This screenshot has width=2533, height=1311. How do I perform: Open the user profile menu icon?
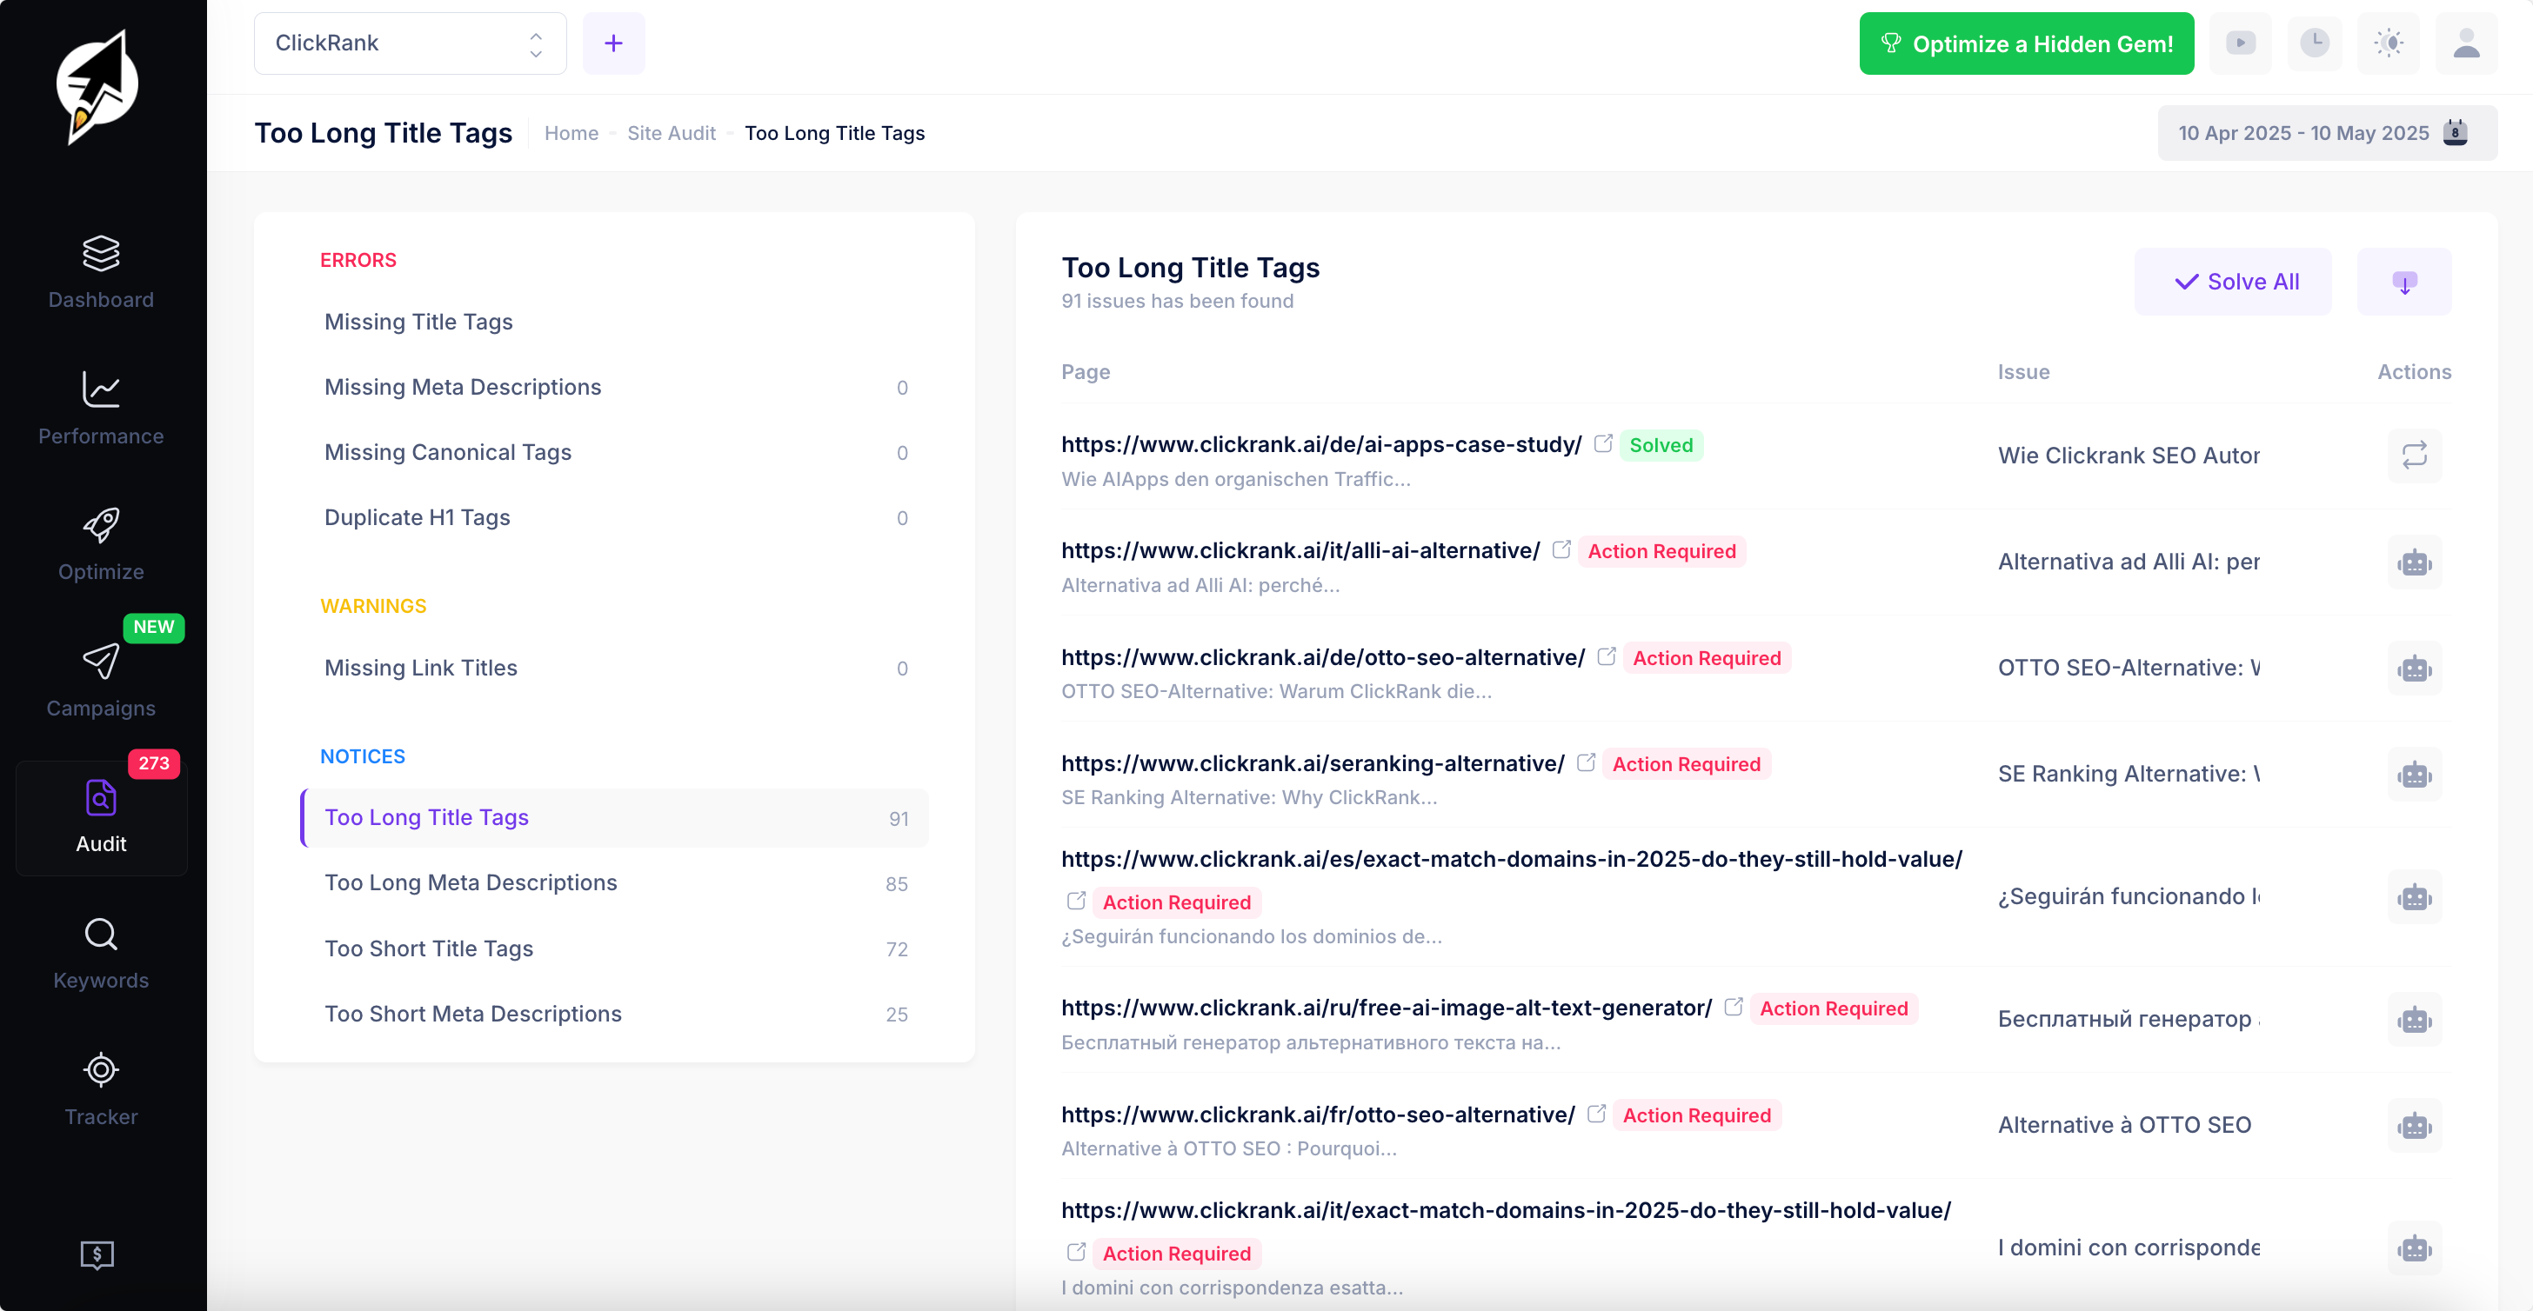(2465, 43)
